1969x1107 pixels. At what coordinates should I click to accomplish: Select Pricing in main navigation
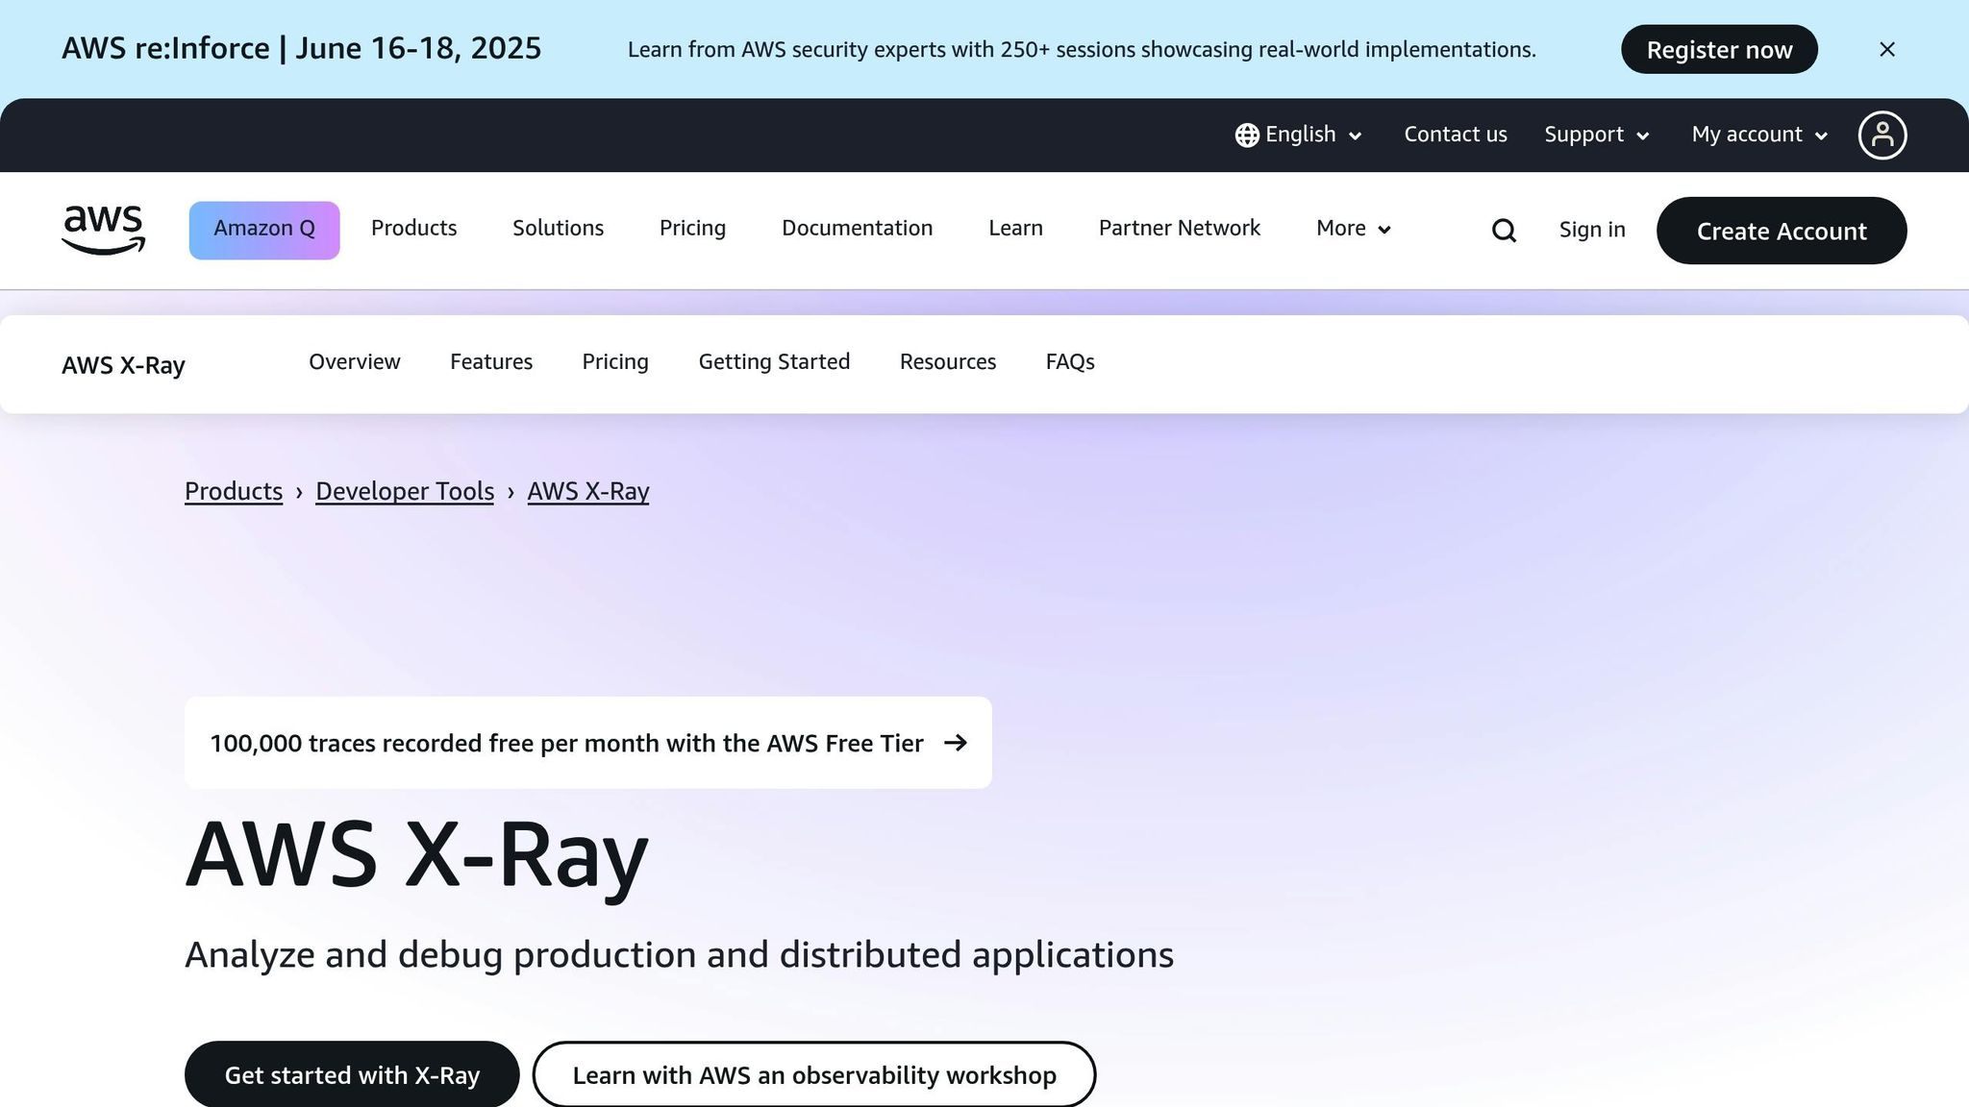[x=692, y=229]
